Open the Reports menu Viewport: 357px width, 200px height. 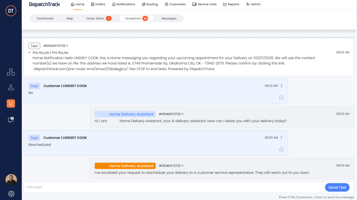point(231,4)
